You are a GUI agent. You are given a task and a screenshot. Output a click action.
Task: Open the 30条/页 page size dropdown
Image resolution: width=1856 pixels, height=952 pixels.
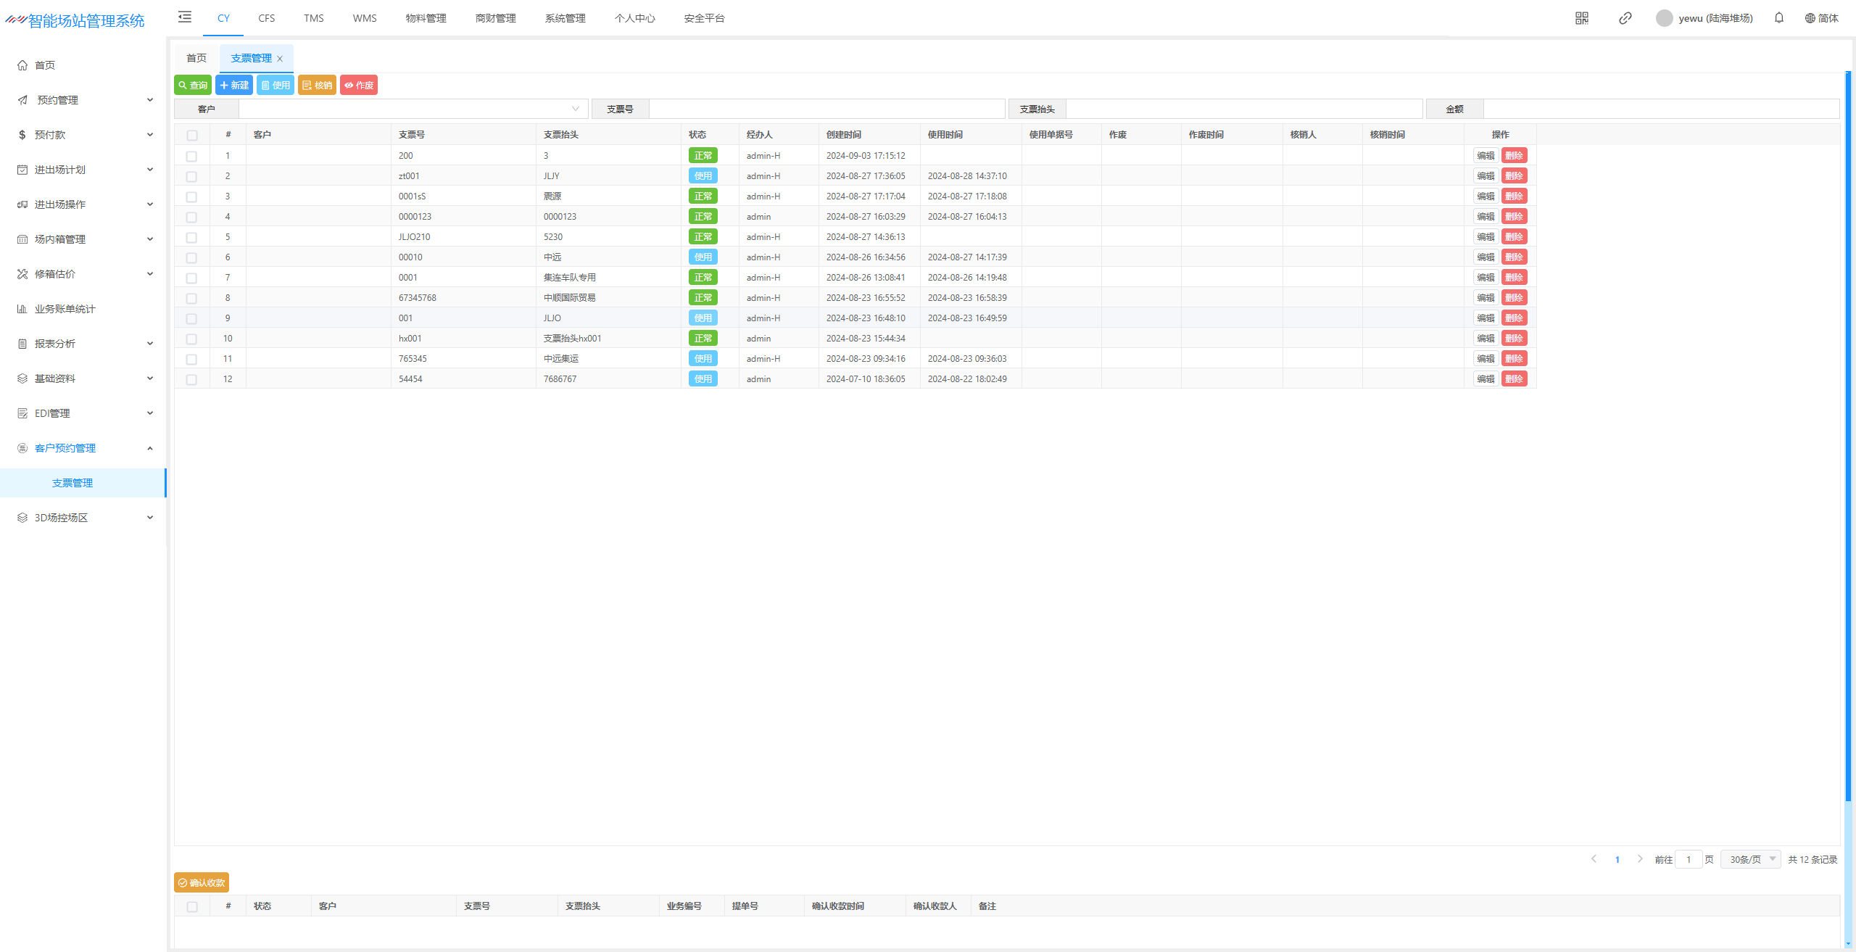1750,859
